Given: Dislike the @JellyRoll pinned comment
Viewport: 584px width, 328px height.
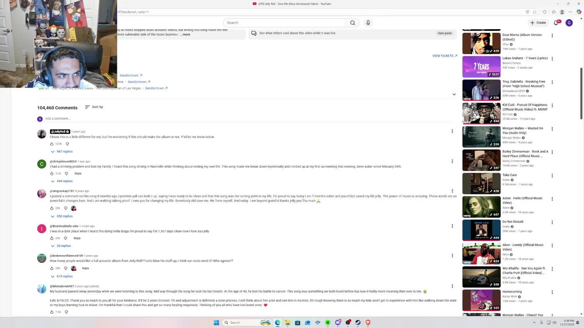Looking at the screenshot, I should [x=67, y=144].
